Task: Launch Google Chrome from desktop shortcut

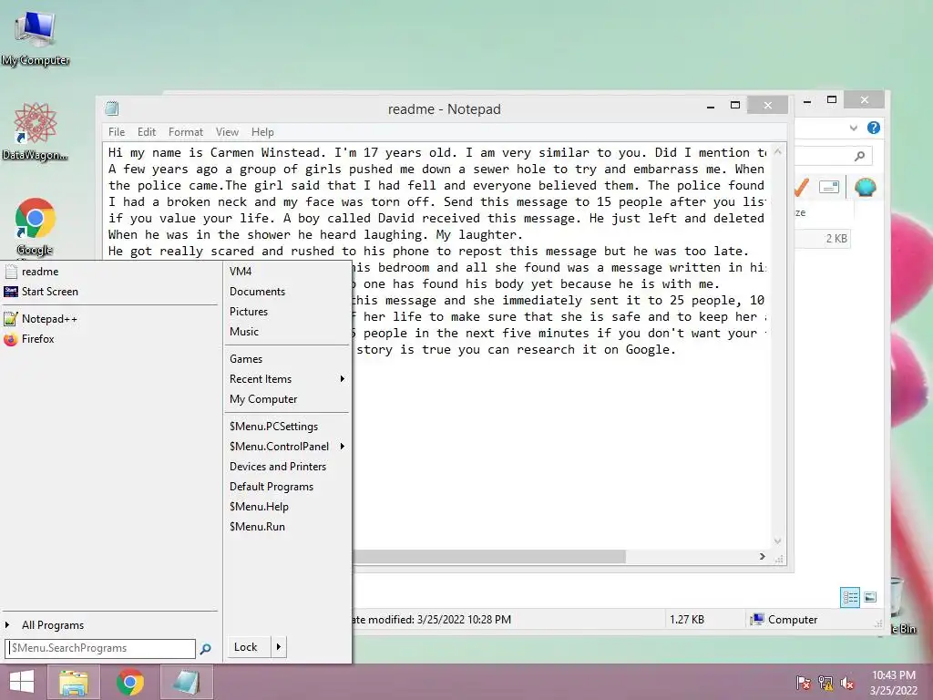Action: pyautogui.click(x=36, y=227)
